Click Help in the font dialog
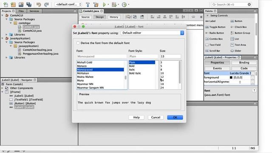 [136, 117]
